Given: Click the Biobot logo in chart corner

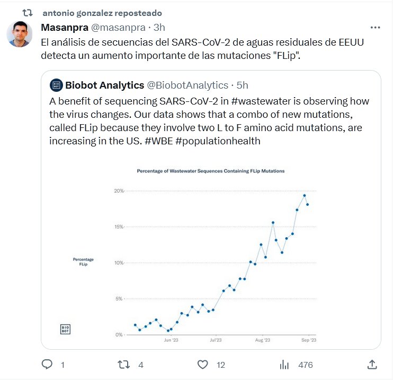Looking at the screenshot, I should coord(65,329).
